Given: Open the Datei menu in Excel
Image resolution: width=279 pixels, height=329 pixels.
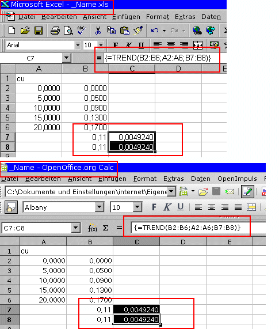Looking at the screenshot, I should [x=27, y=17].
